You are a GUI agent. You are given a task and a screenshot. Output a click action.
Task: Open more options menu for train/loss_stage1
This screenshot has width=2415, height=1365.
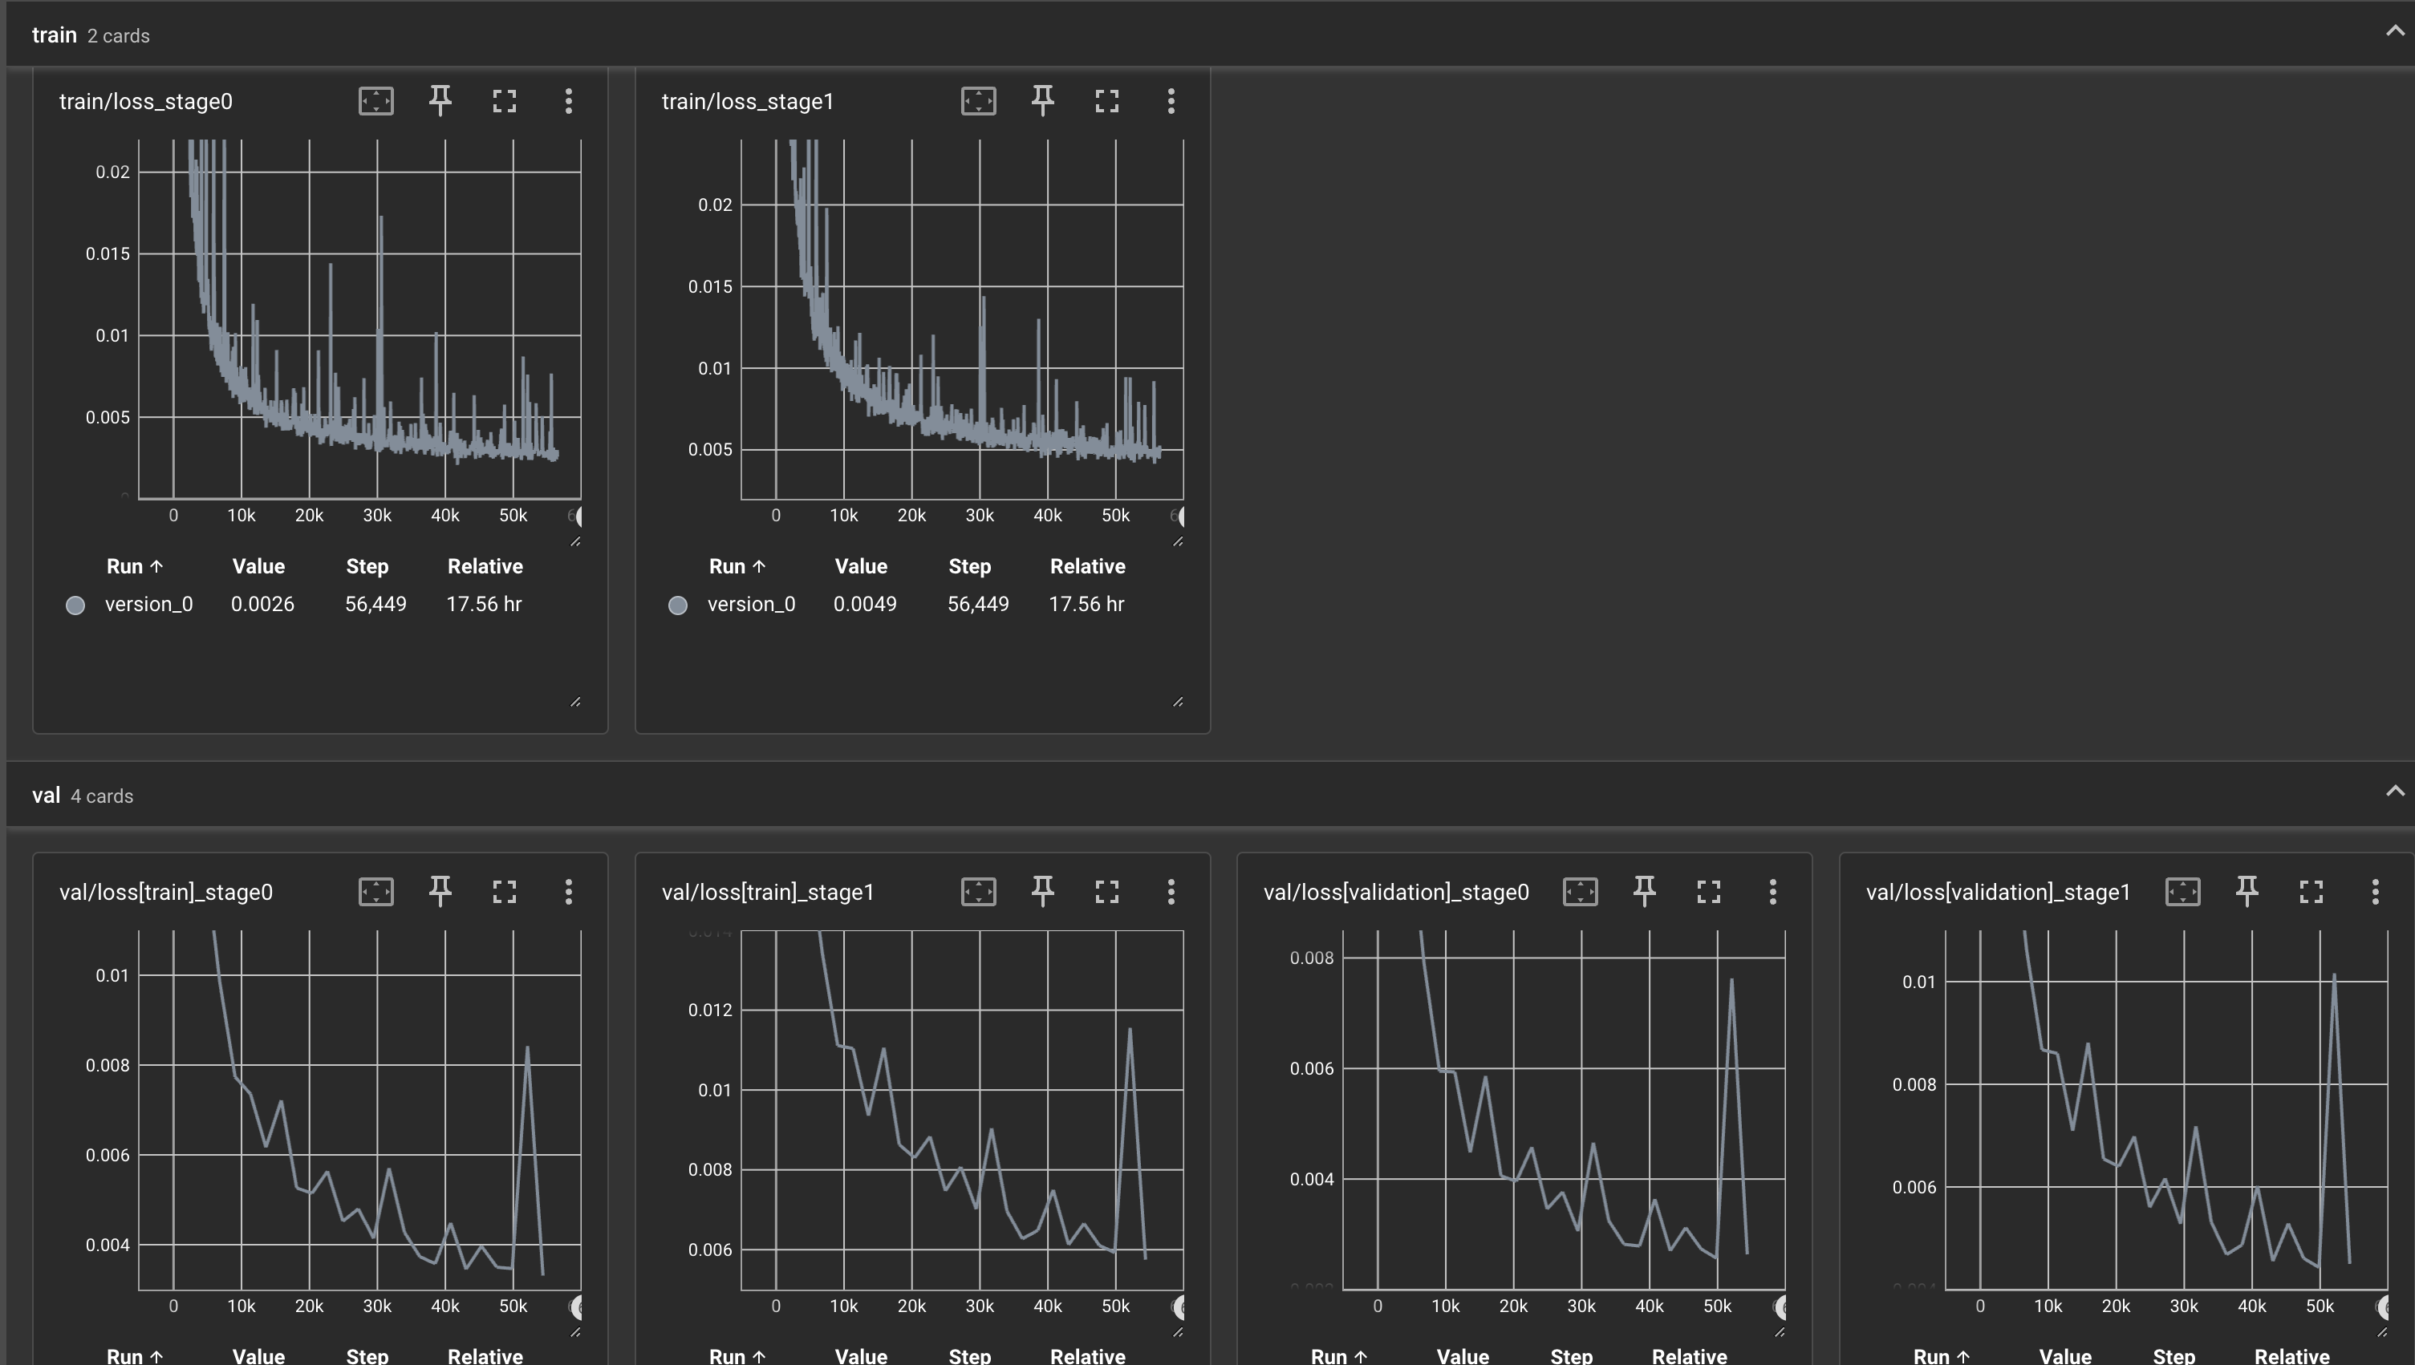coord(1171,101)
